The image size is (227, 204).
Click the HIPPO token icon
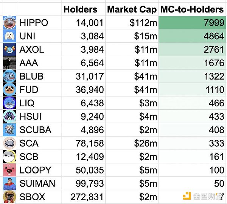tap(9, 23)
